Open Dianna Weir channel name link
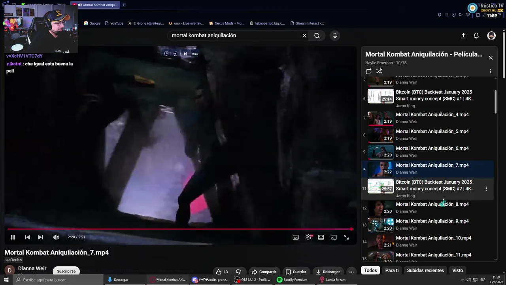This screenshot has width=506, height=285. click(32, 268)
